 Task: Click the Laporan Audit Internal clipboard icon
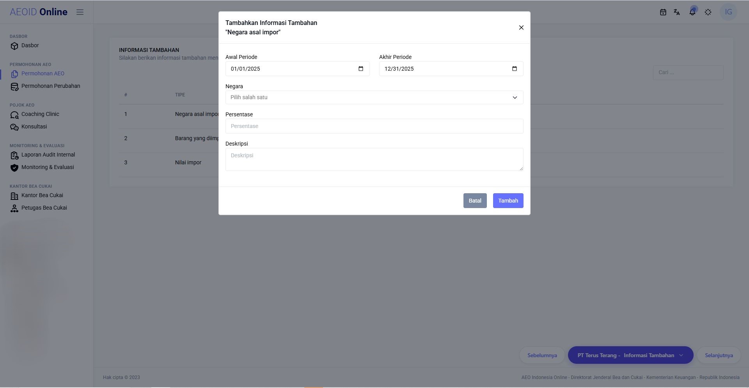tap(14, 155)
